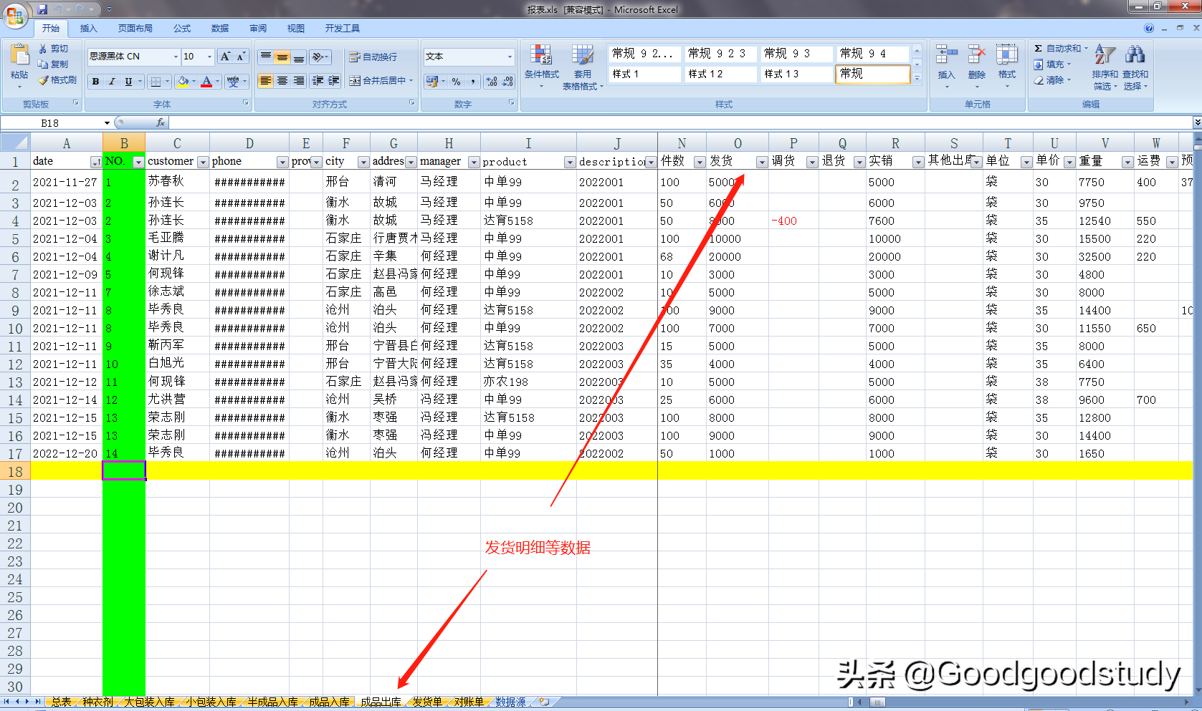The image size is (1202, 711).
Task: Apply the 样式 1 cell style
Action: (644, 74)
